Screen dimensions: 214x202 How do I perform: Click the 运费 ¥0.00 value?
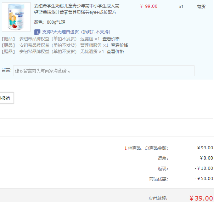point(206,158)
